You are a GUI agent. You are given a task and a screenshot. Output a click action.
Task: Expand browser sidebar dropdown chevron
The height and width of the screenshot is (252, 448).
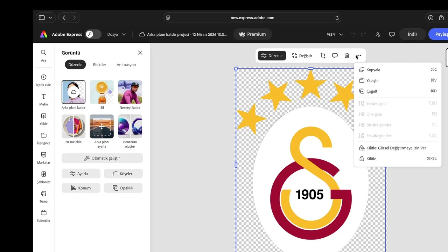(x=50, y=17)
